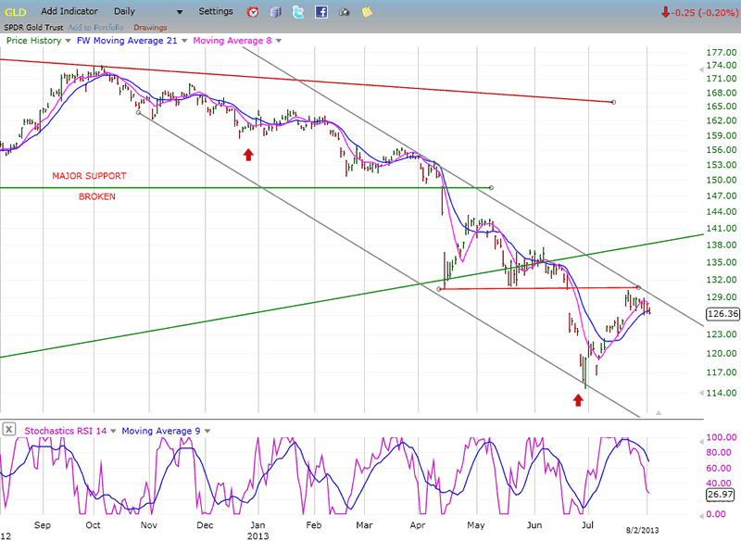Viewport: 741px width, 541px height.
Task: Open the Add Indicator menu
Action: pos(73,11)
